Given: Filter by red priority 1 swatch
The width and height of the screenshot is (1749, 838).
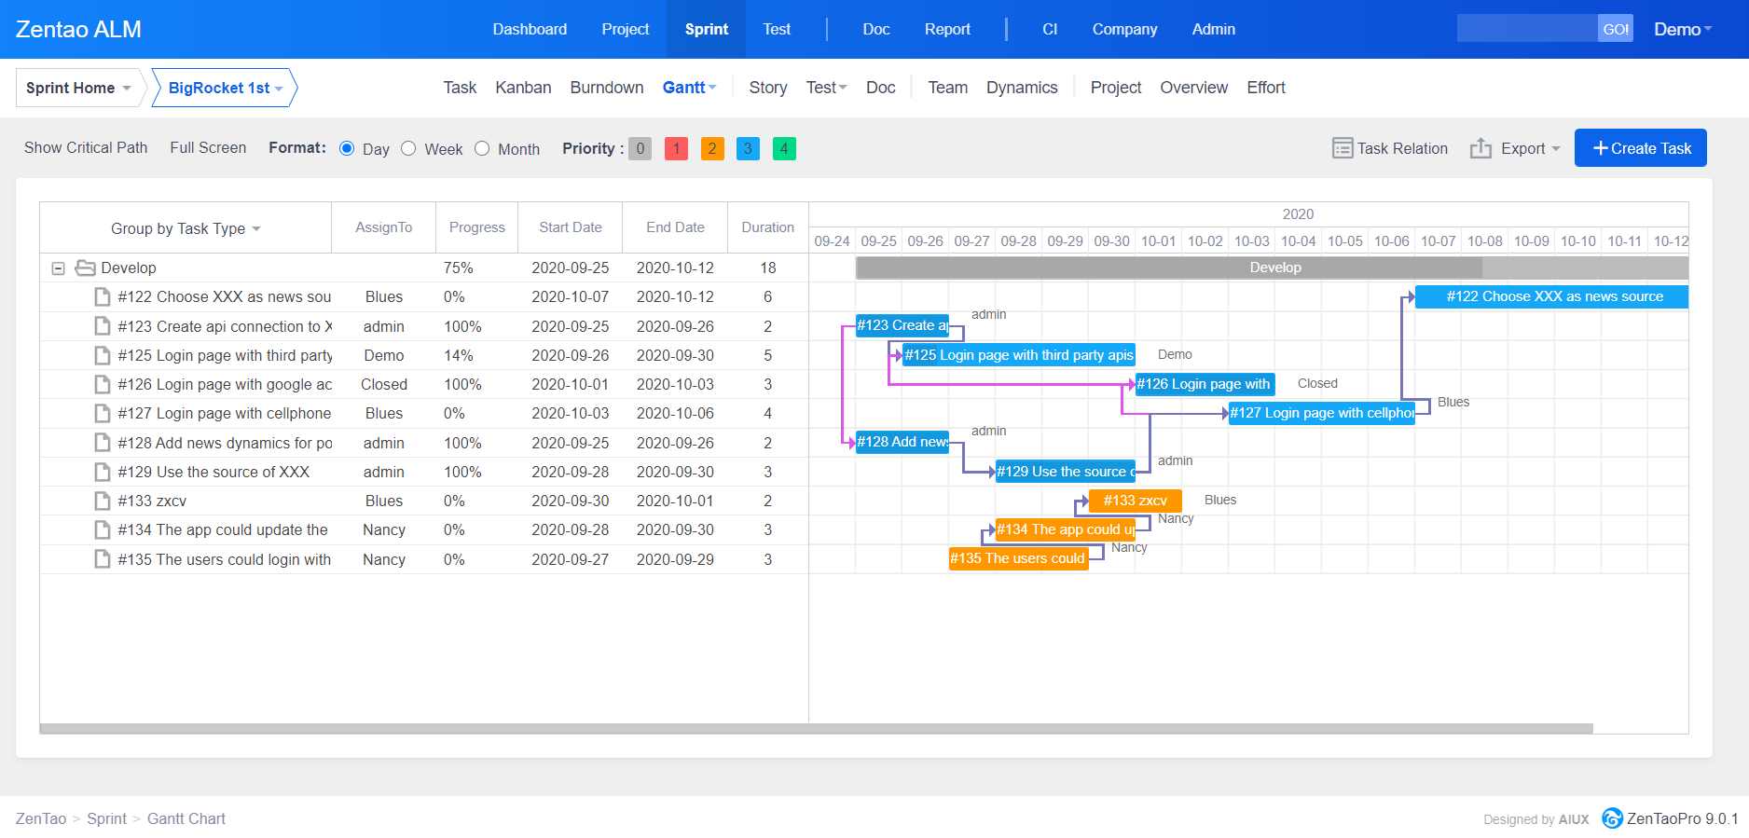Looking at the screenshot, I should click(676, 149).
